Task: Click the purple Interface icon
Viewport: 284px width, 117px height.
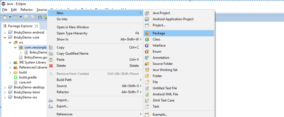Action: (147, 45)
